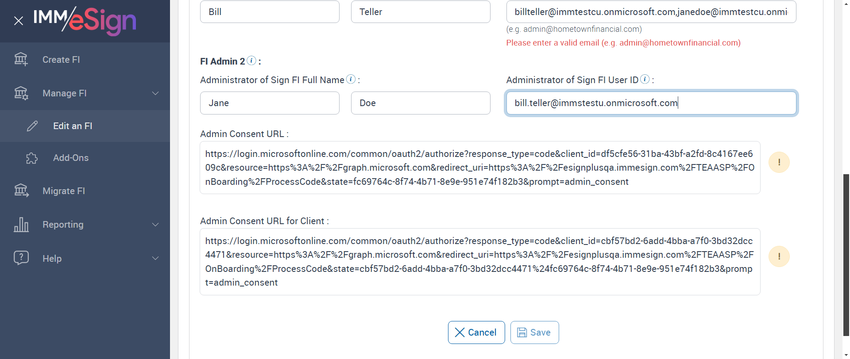The width and height of the screenshot is (850, 359).
Task: Close the sidebar with the X icon
Action: (18, 21)
